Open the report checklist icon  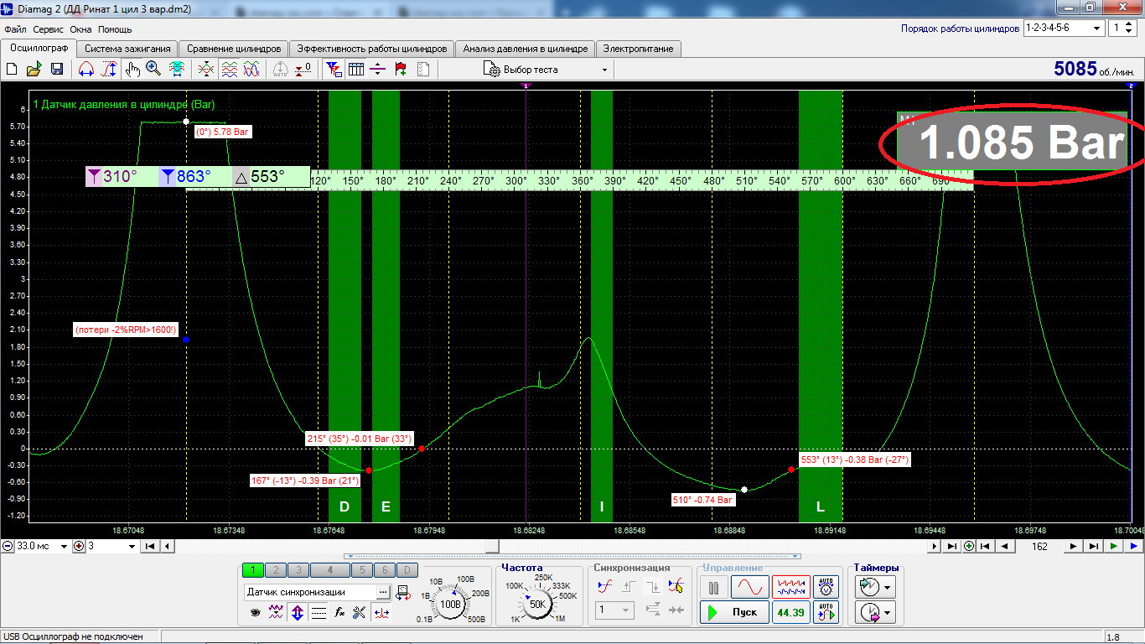pyautogui.click(x=423, y=70)
